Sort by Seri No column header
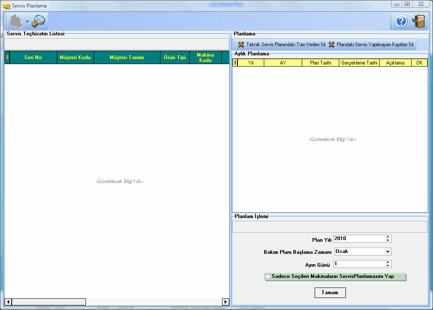This screenshot has height=310, width=433. coord(33,57)
